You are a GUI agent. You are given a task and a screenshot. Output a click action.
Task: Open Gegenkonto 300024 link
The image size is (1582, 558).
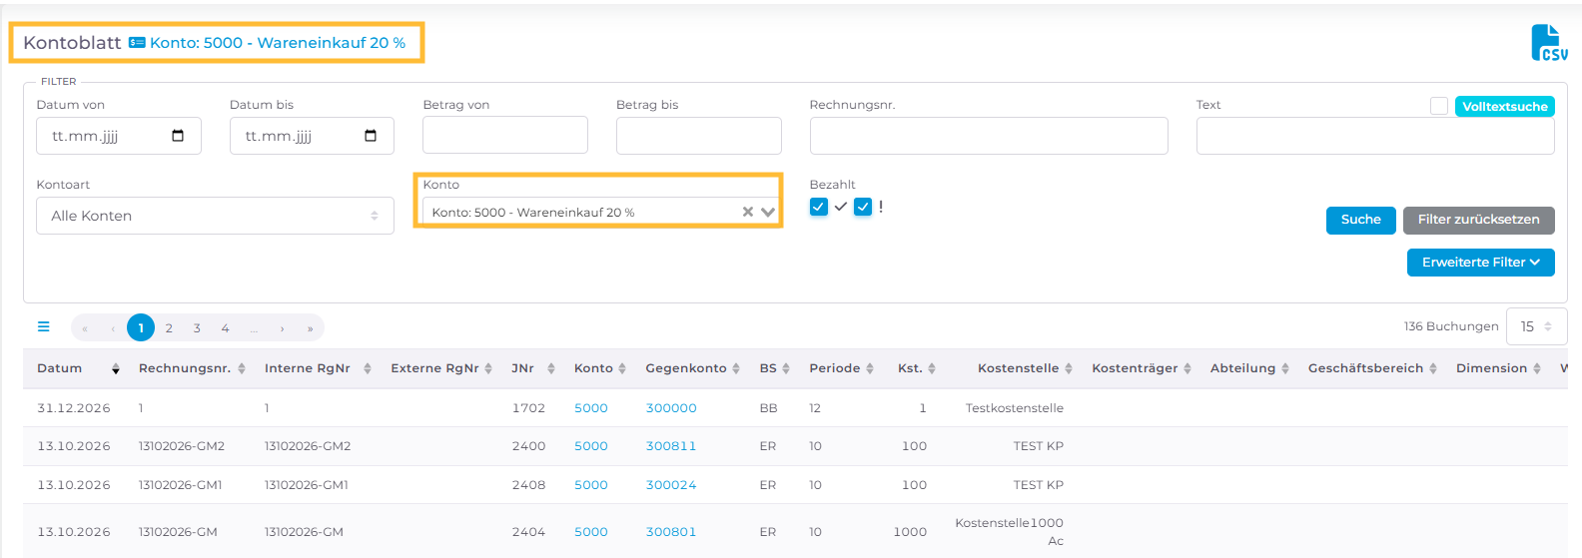[x=671, y=485]
